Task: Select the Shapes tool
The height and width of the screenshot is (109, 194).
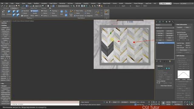Action: [x=44, y=11]
